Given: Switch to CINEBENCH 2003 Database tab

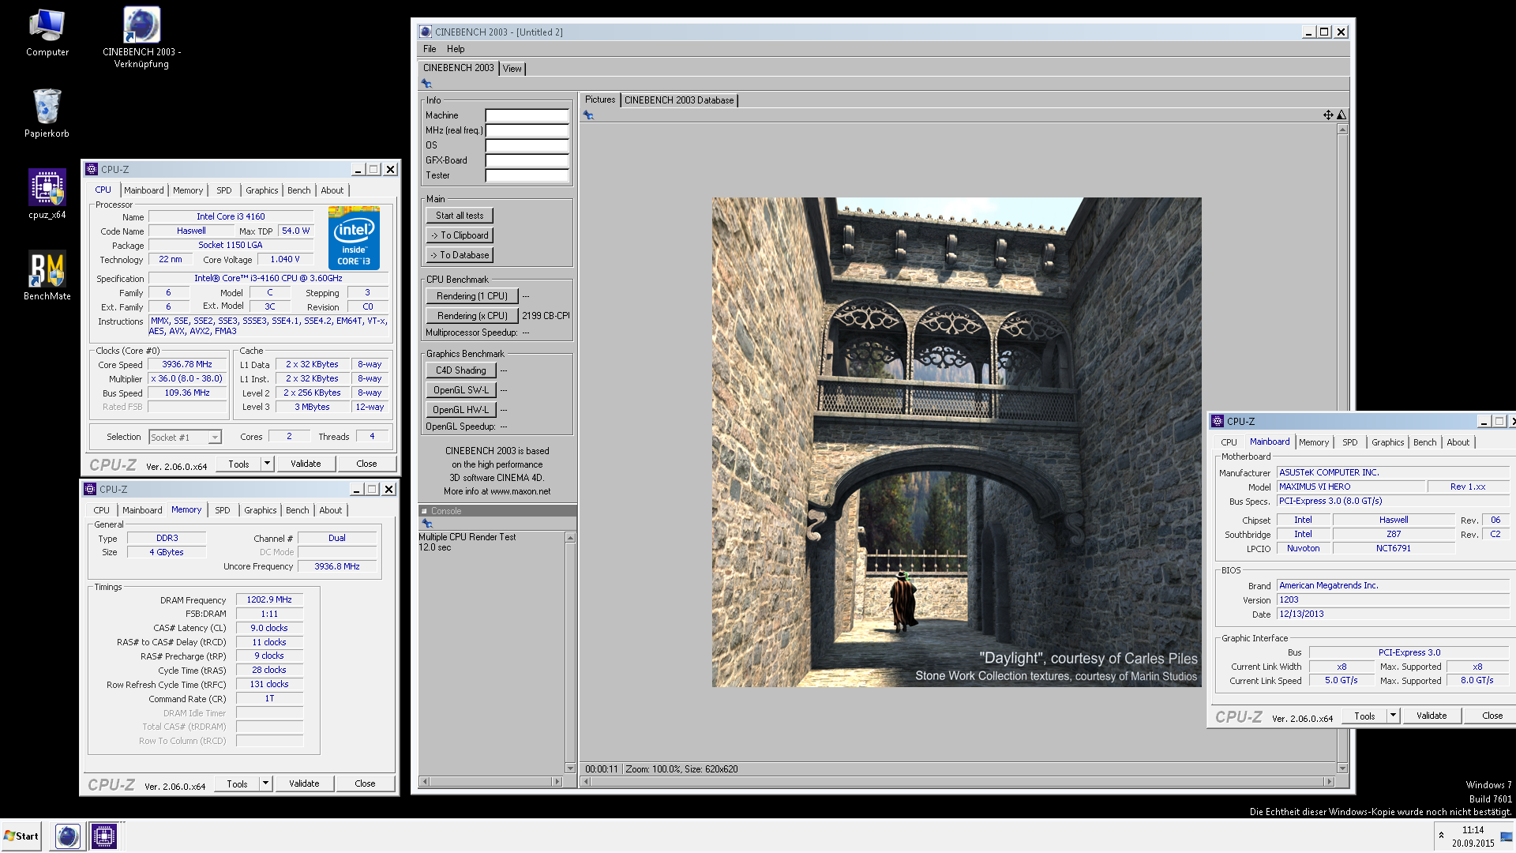Looking at the screenshot, I should (x=679, y=100).
